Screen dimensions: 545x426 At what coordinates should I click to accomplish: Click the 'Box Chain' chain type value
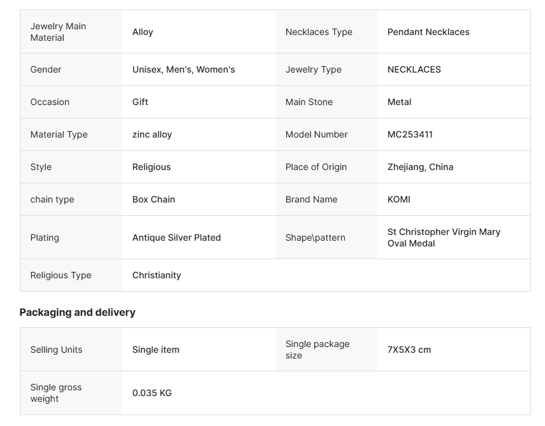tap(154, 199)
